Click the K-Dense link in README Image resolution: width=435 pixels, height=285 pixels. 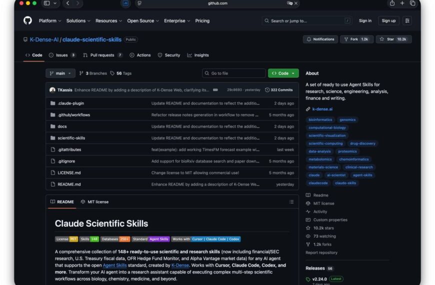(x=180, y=265)
